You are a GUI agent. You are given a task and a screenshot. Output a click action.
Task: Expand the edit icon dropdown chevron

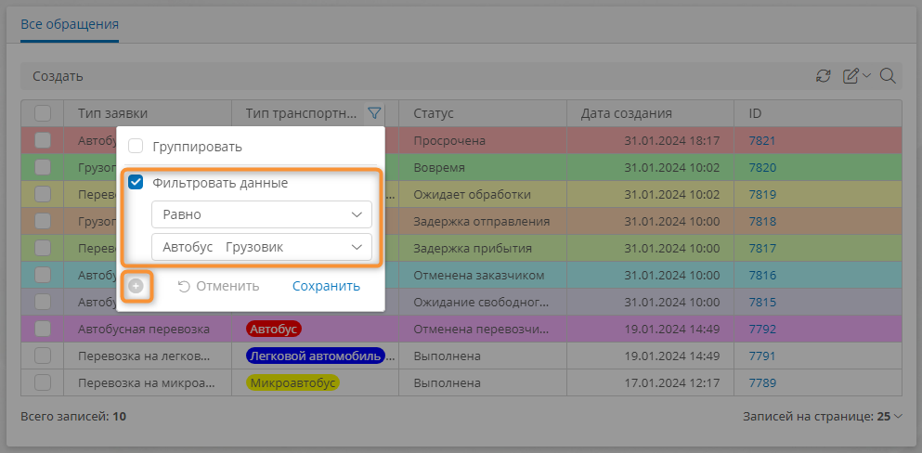click(x=866, y=76)
